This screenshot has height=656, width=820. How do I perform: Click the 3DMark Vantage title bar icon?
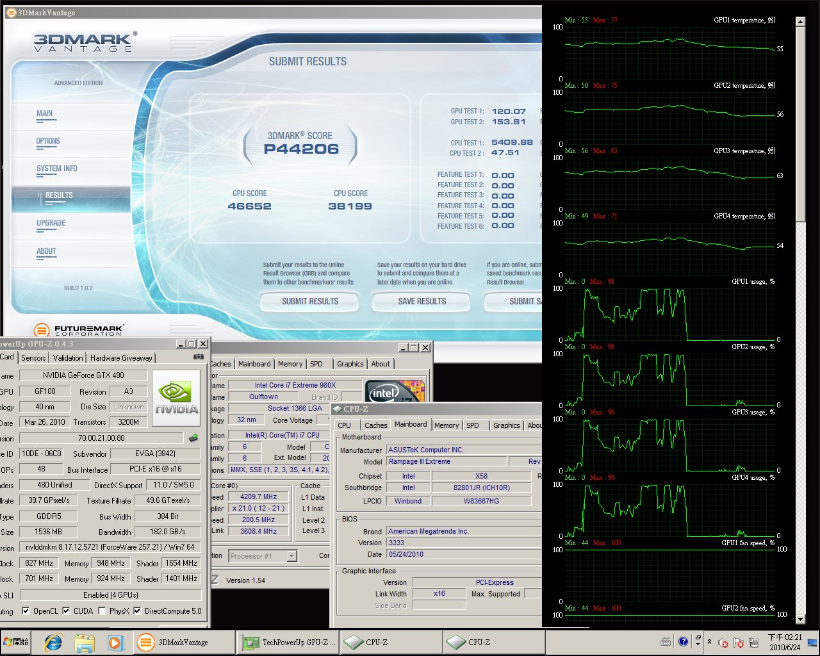[x=11, y=12]
